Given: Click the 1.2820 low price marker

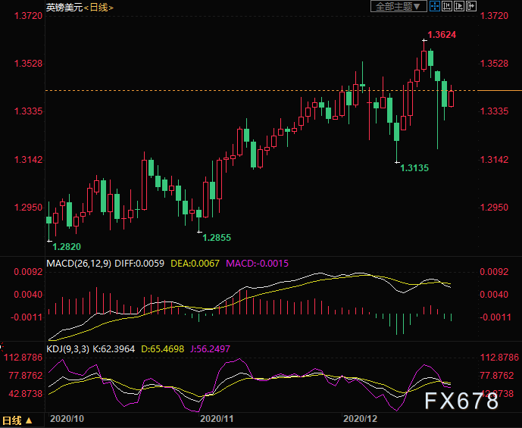Looking at the screenshot, I should click(66, 246).
